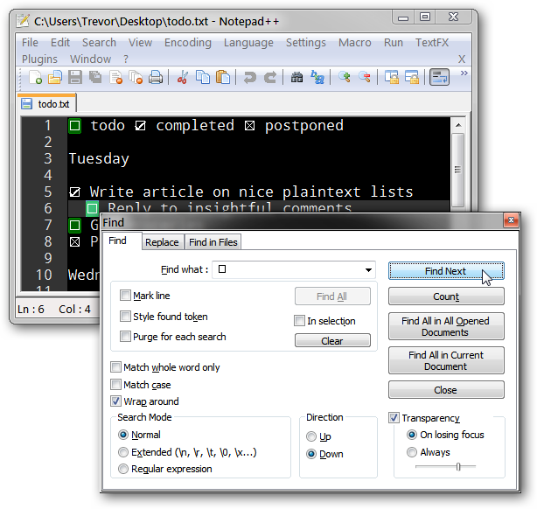Select Always transparency option
Screen dimensions: 537x509
[x=412, y=452]
